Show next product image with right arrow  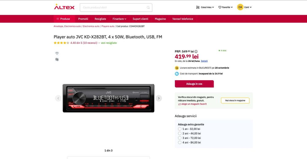[159, 98]
